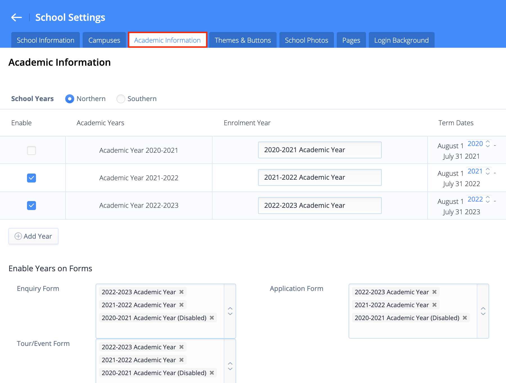Remove 2021-2022 Academic Year from Tour/Event Form
Viewport: 506px width, 383px height.
click(x=182, y=360)
